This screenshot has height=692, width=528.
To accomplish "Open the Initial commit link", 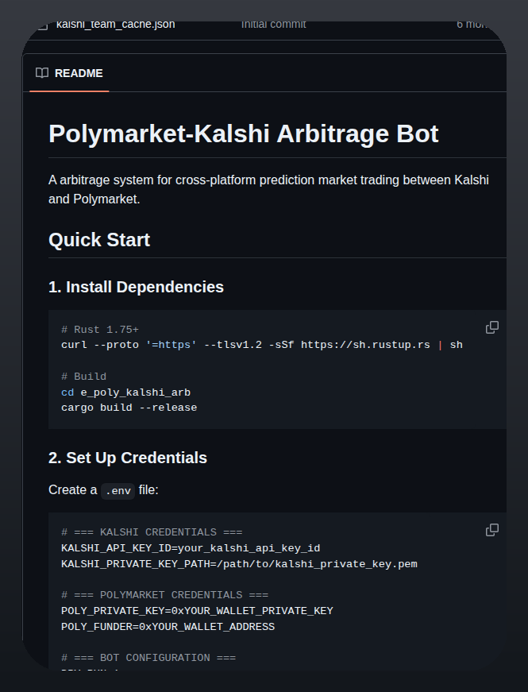I will pos(273,25).
